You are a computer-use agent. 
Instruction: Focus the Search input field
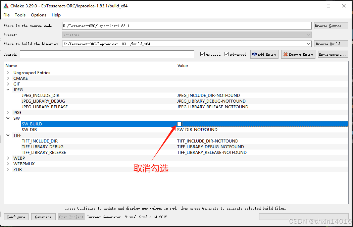(107, 54)
